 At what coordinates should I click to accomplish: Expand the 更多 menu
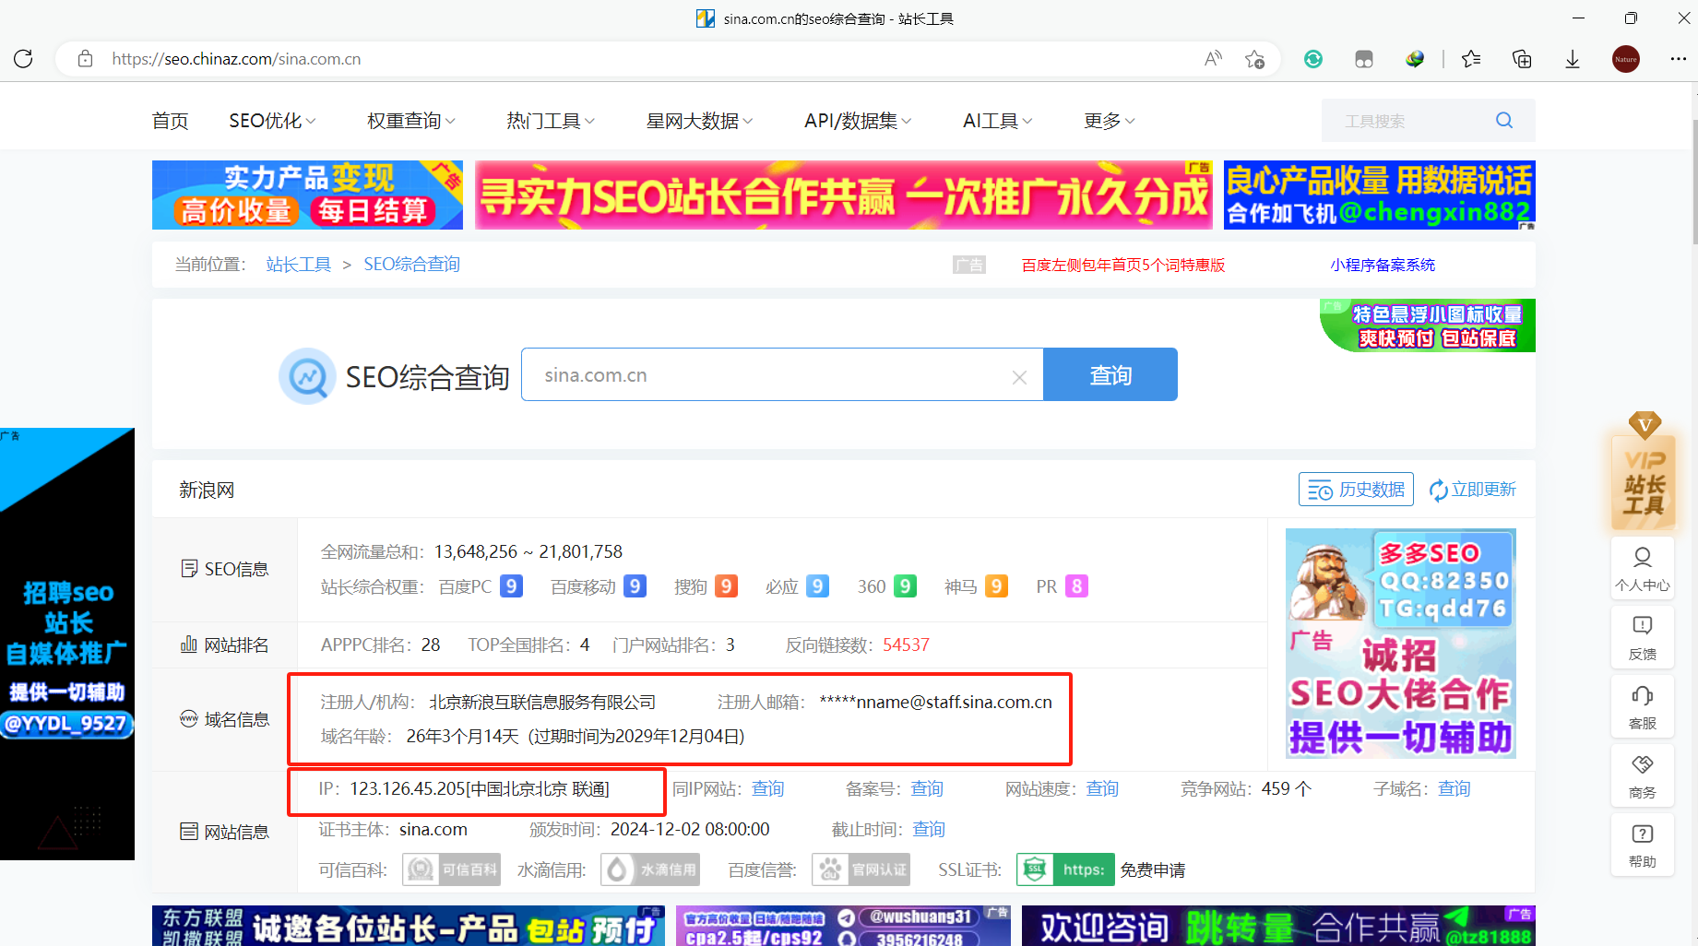pyautogui.click(x=1110, y=121)
